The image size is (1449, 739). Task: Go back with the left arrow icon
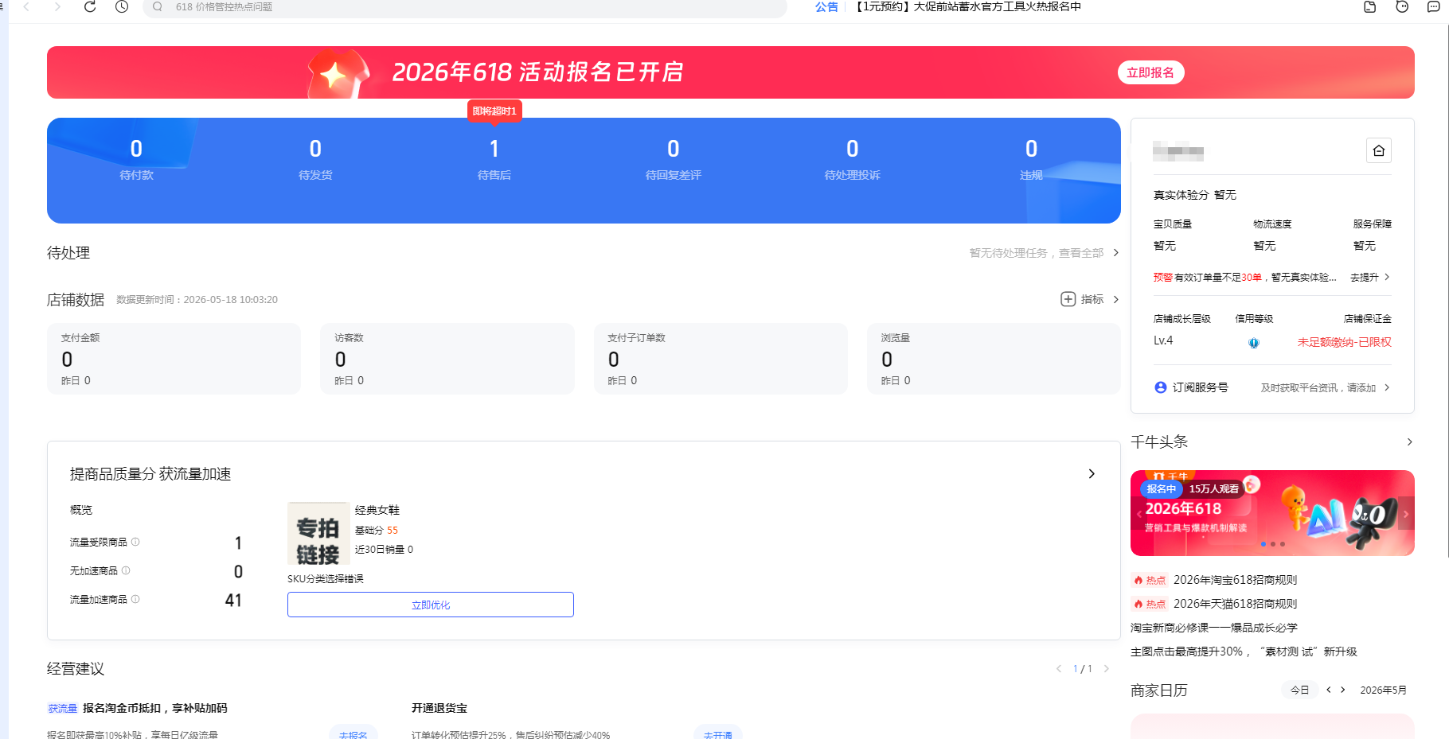[26, 6]
